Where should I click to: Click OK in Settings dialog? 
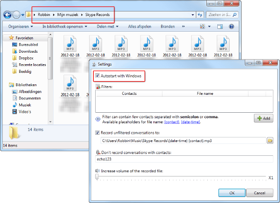click(232, 193)
